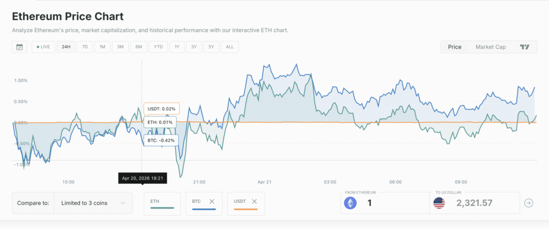Click the US flag currency icon
This screenshot has height=229, width=549.
[439, 203]
